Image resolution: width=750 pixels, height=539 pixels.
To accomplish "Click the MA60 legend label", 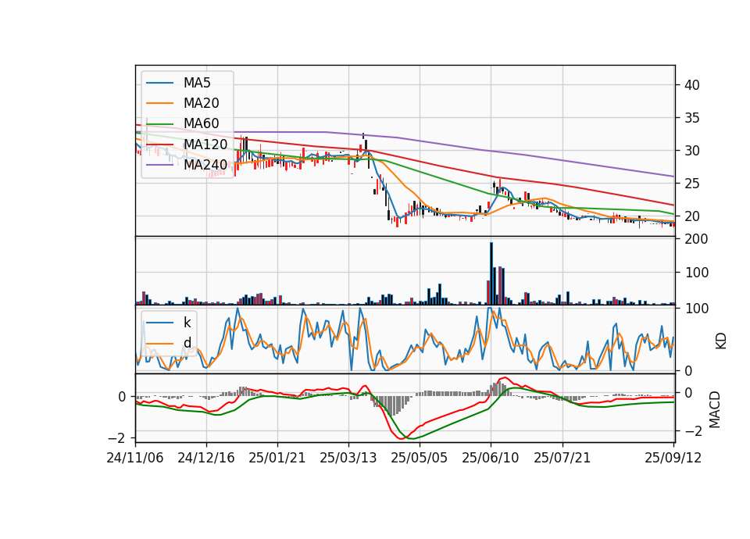I will coord(202,124).
